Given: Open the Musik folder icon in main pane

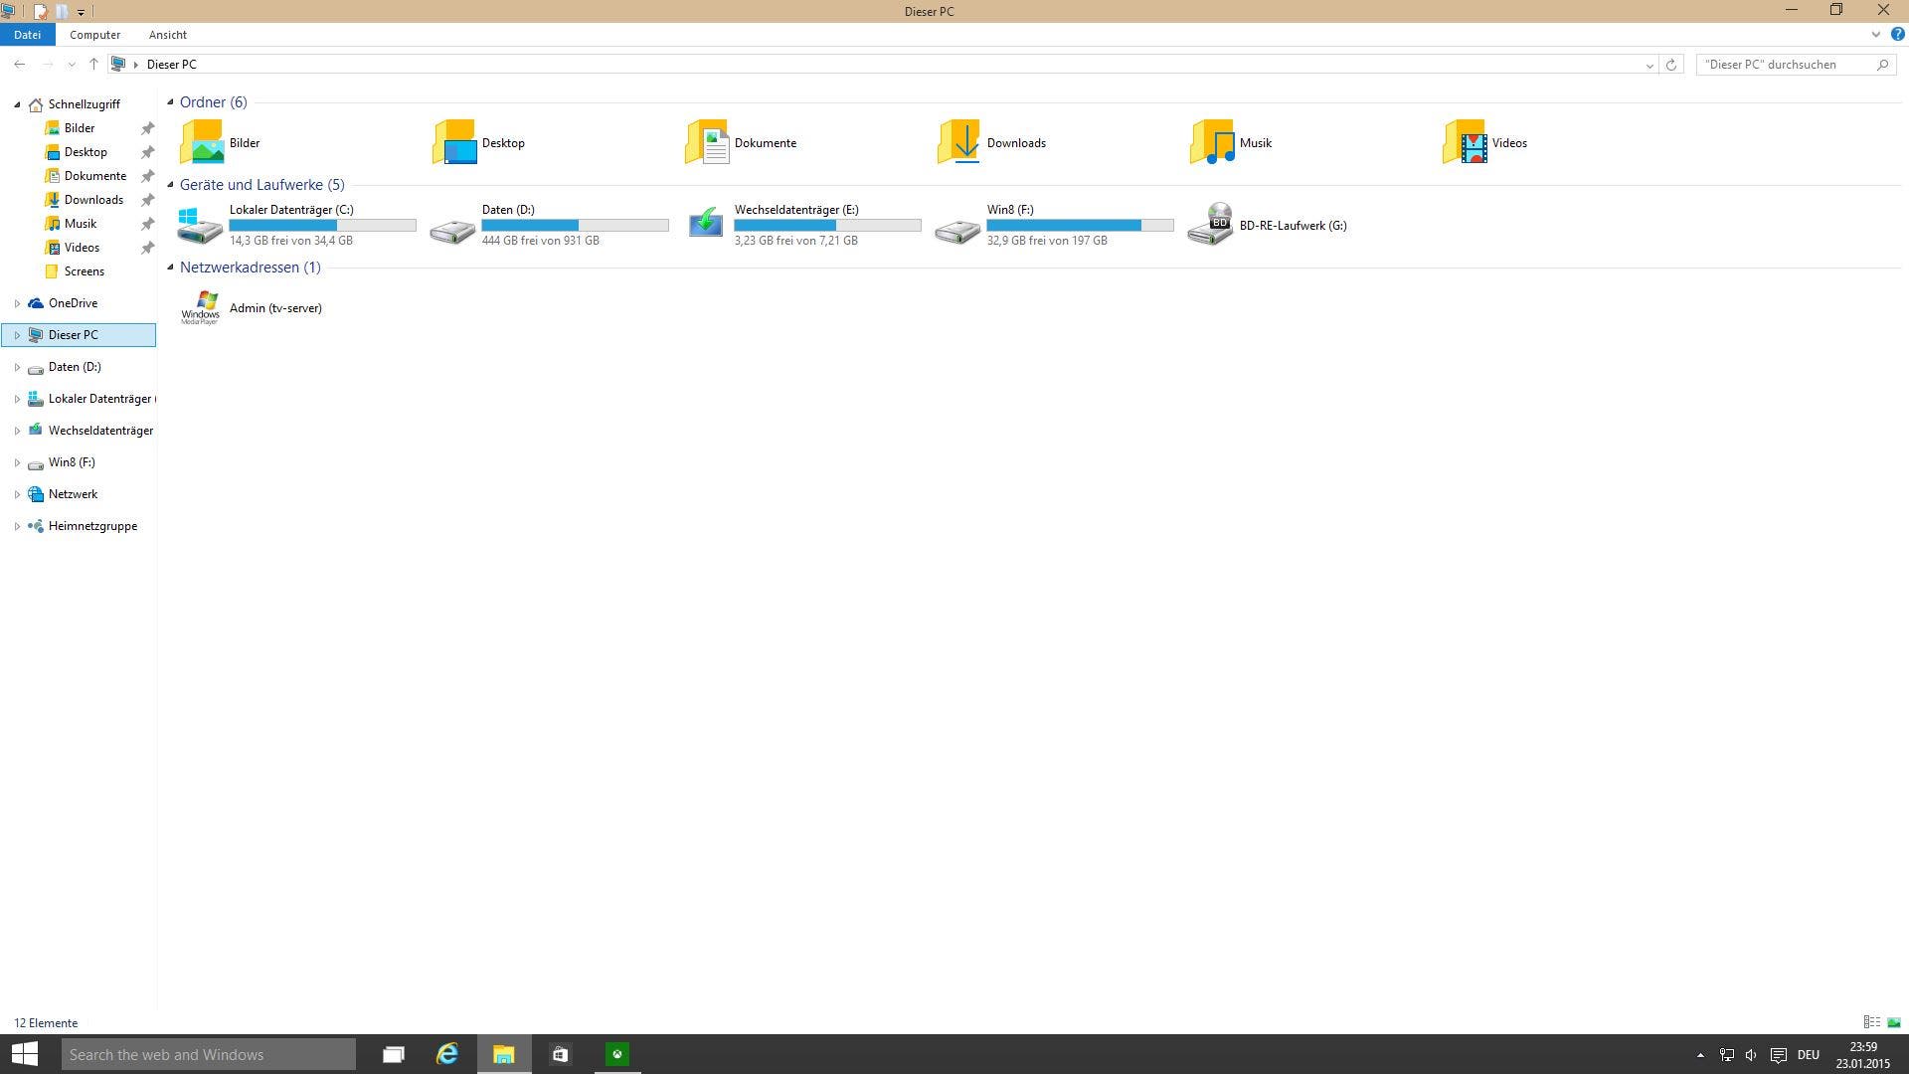Looking at the screenshot, I should tap(1212, 142).
